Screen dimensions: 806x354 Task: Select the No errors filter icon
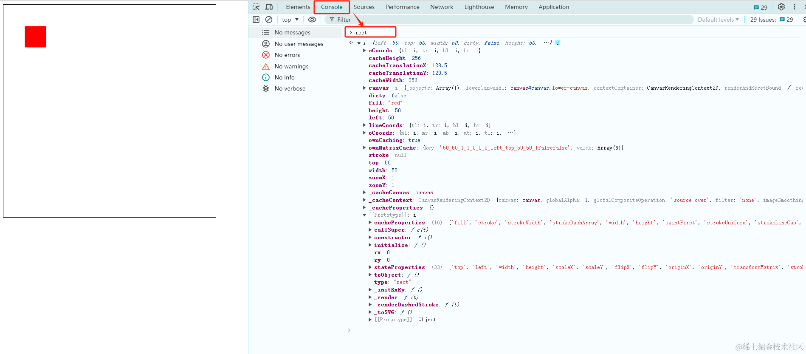pos(266,55)
